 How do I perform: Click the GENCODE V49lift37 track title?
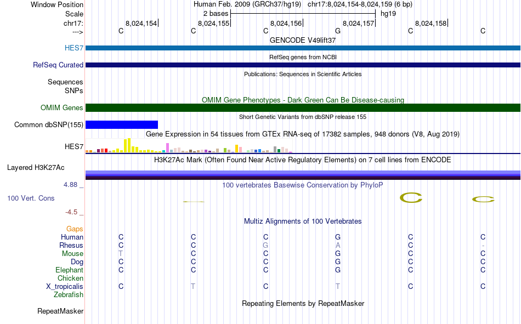303,40
